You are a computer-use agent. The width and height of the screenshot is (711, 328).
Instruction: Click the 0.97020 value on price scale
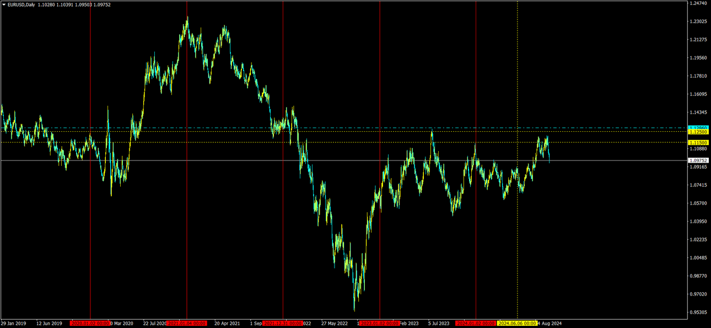pyautogui.click(x=698, y=294)
